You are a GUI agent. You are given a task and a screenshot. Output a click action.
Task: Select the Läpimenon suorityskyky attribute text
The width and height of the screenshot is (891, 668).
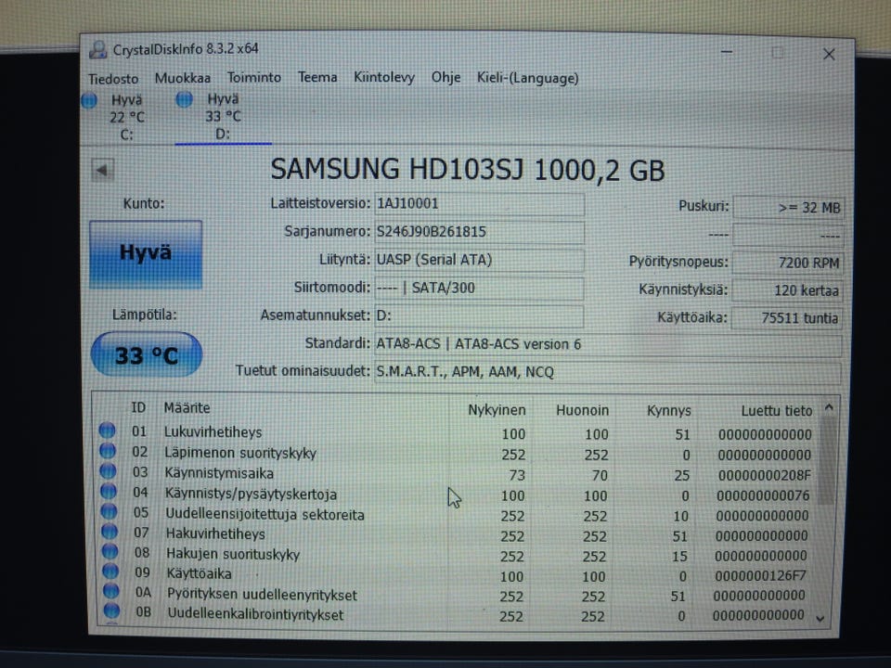click(240, 454)
